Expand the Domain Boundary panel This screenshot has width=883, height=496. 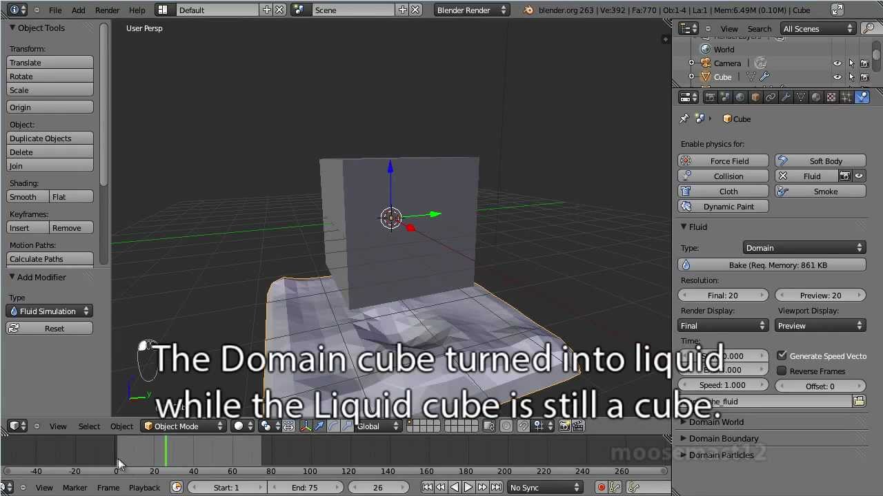[x=724, y=438]
